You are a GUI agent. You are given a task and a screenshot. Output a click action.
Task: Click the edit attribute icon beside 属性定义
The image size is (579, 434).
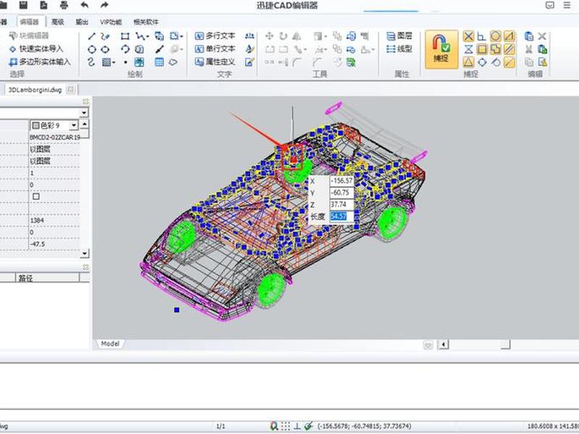tap(250, 62)
